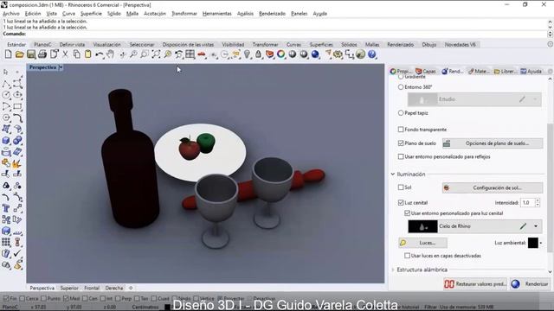Open the Cielo de Rhino environment dropdown
Screen dimensions: 554x311
click(536, 226)
